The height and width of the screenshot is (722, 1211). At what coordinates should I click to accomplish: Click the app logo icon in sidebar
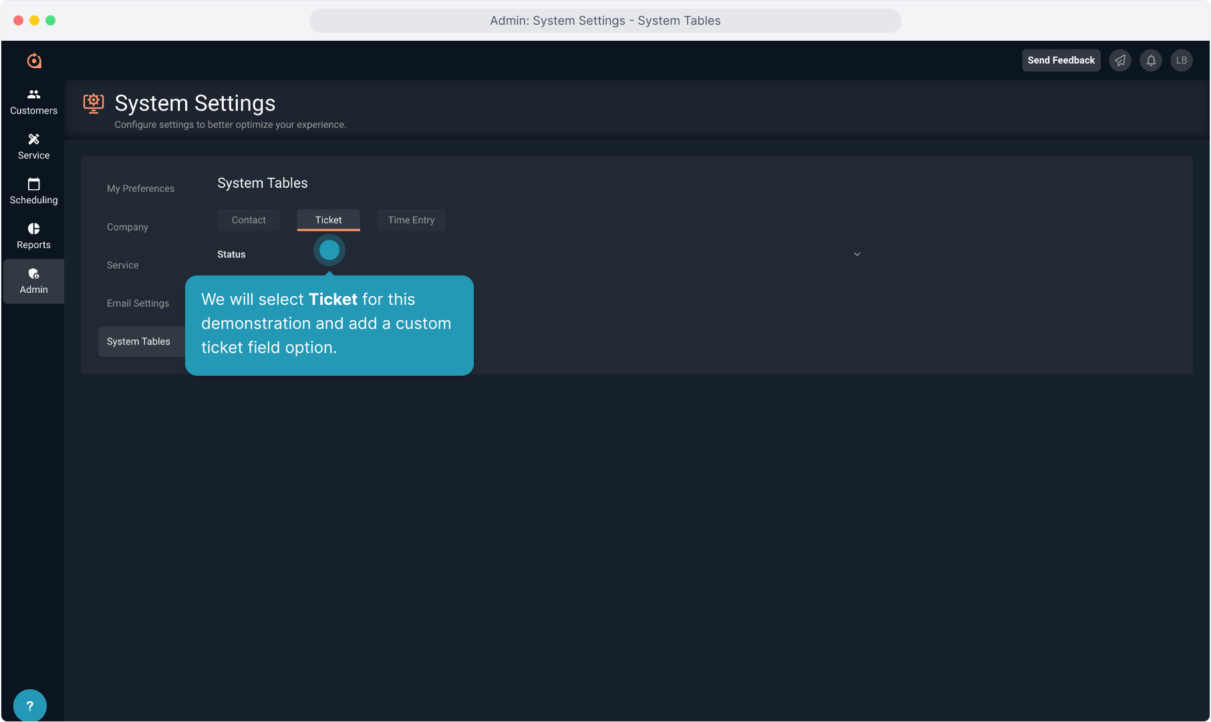tap(34, 61)
